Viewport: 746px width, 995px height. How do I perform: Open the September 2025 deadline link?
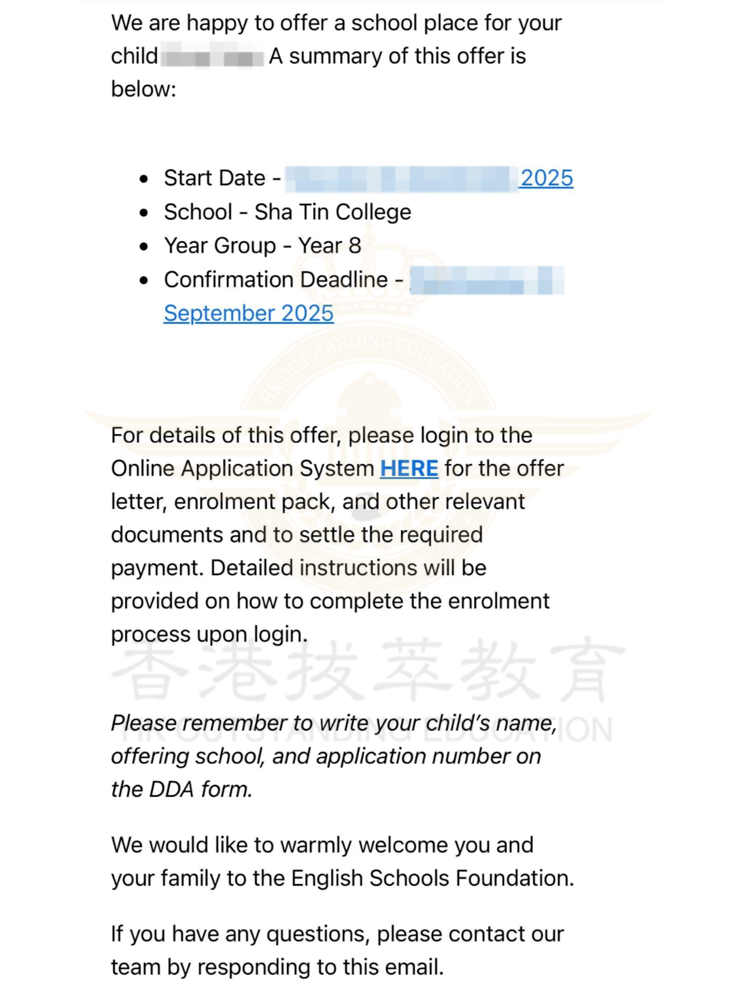249,314
